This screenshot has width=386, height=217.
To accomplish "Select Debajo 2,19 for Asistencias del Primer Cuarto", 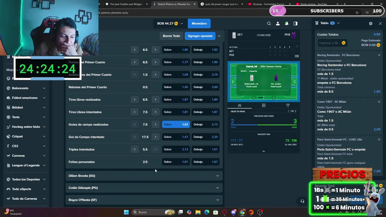I will [x=205, y=75].
